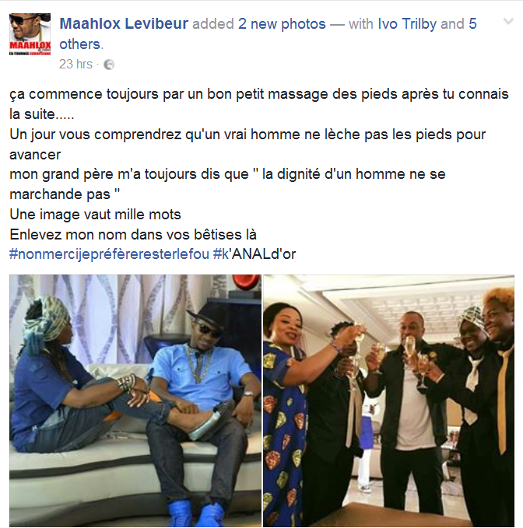
Task: Open the Maahlox profile picture
Action: click(x=30, y=34)
